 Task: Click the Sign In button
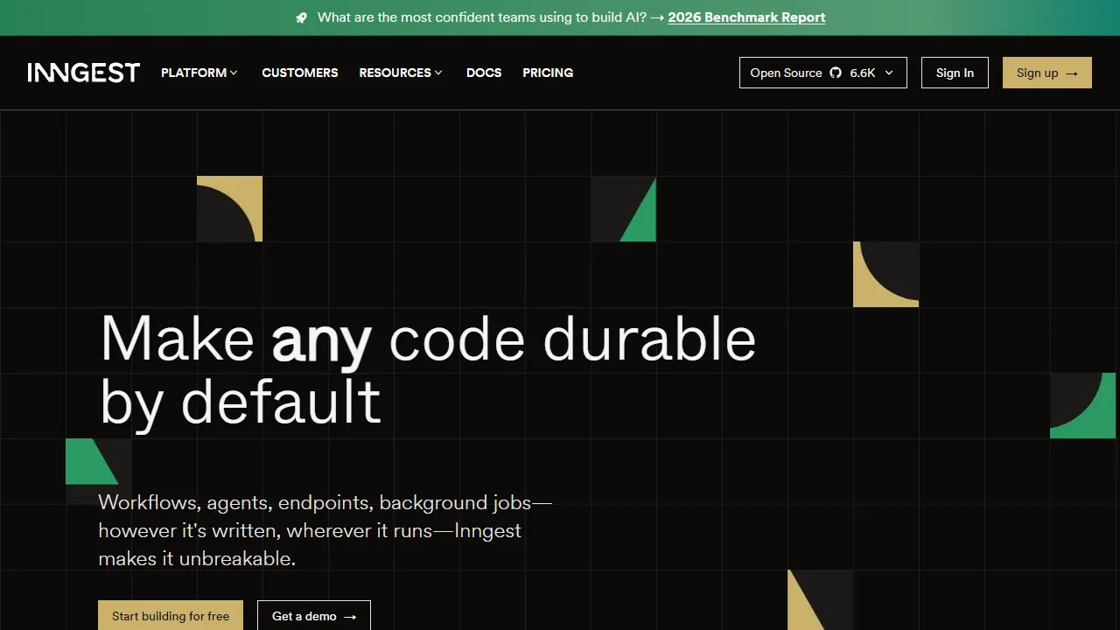tap(955, 73)
